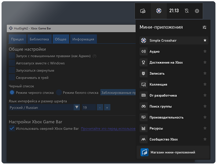
Task: Click the Магазин мини-приложений store icon
Action: coord(145,152)
